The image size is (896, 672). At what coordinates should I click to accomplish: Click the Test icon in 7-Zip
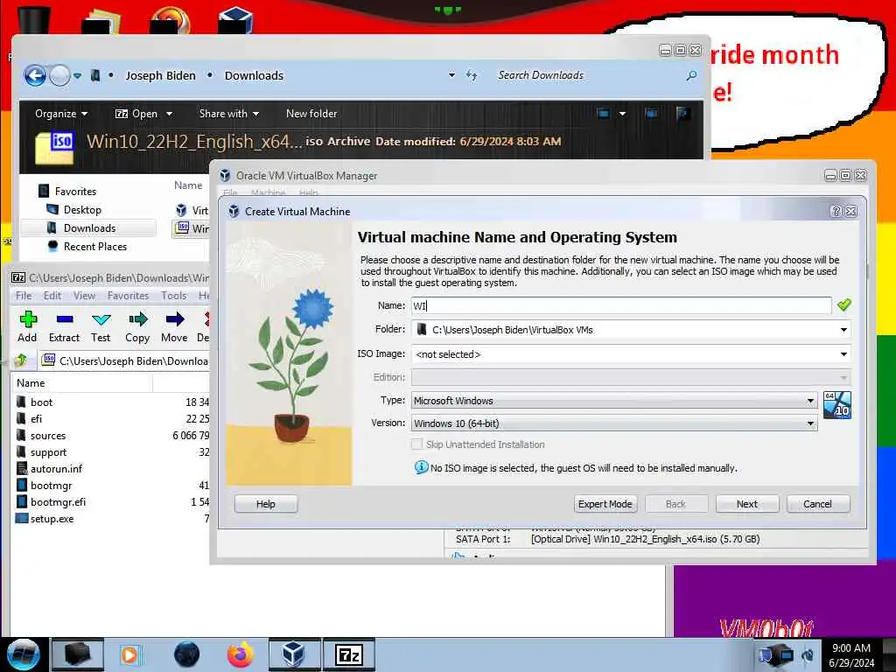click(101, 318)
